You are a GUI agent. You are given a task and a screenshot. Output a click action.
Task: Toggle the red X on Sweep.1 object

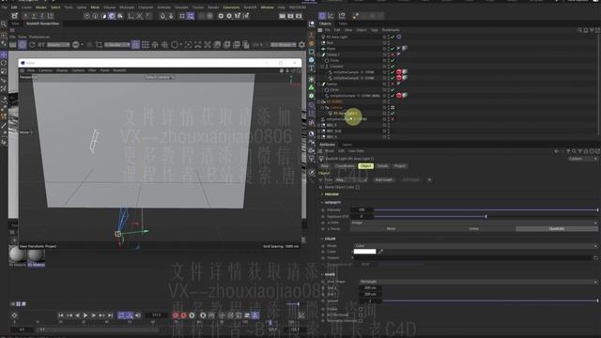coord(393,54)
